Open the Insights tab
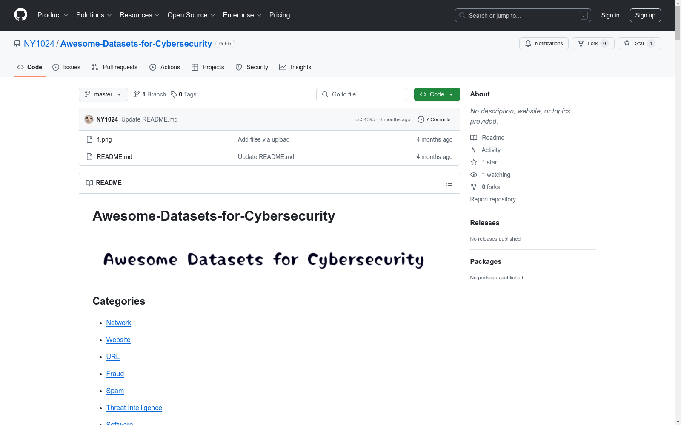 point(295,67)
